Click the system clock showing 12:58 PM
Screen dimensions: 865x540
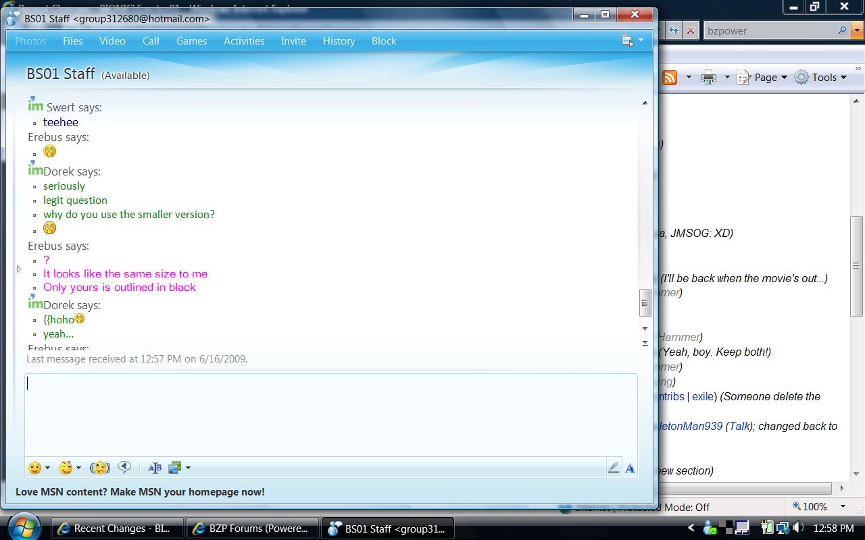[x=833, y=529]
